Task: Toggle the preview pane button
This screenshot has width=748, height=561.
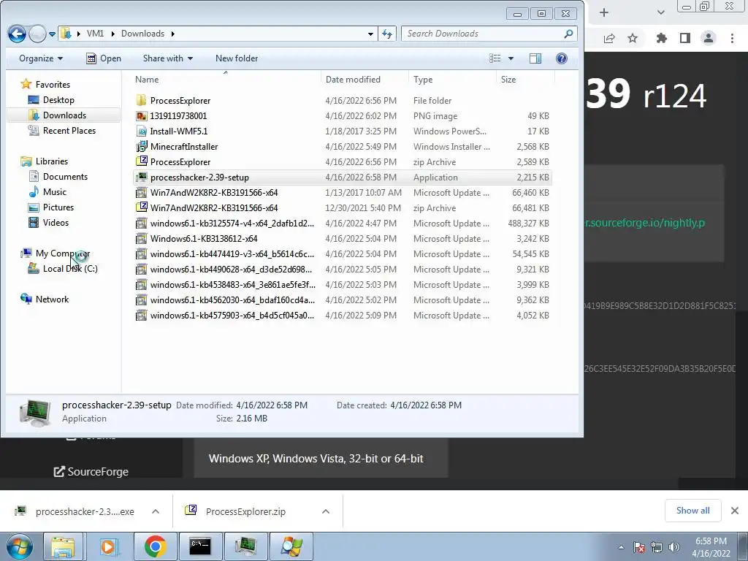Action: [535, 58]
